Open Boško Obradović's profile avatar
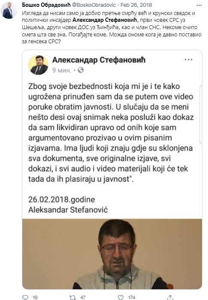This screenshot has width=208, height=300. [x=9, y=11]
